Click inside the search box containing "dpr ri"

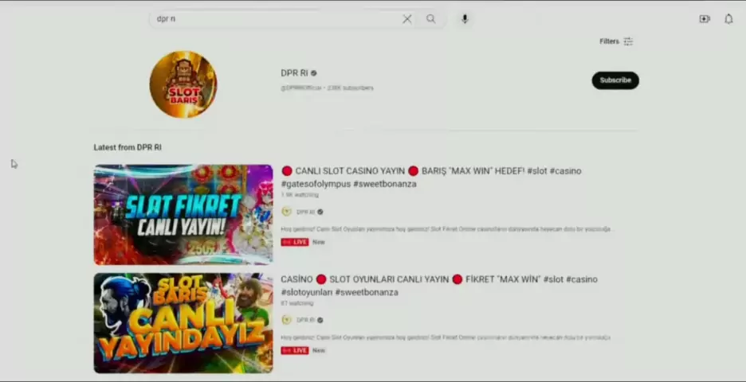(x=271, y=19)
